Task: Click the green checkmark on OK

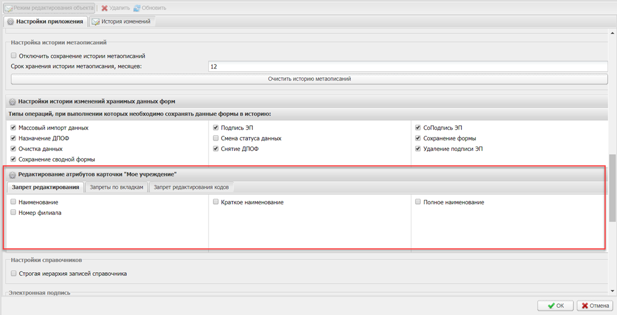Action: coord(551,306)
